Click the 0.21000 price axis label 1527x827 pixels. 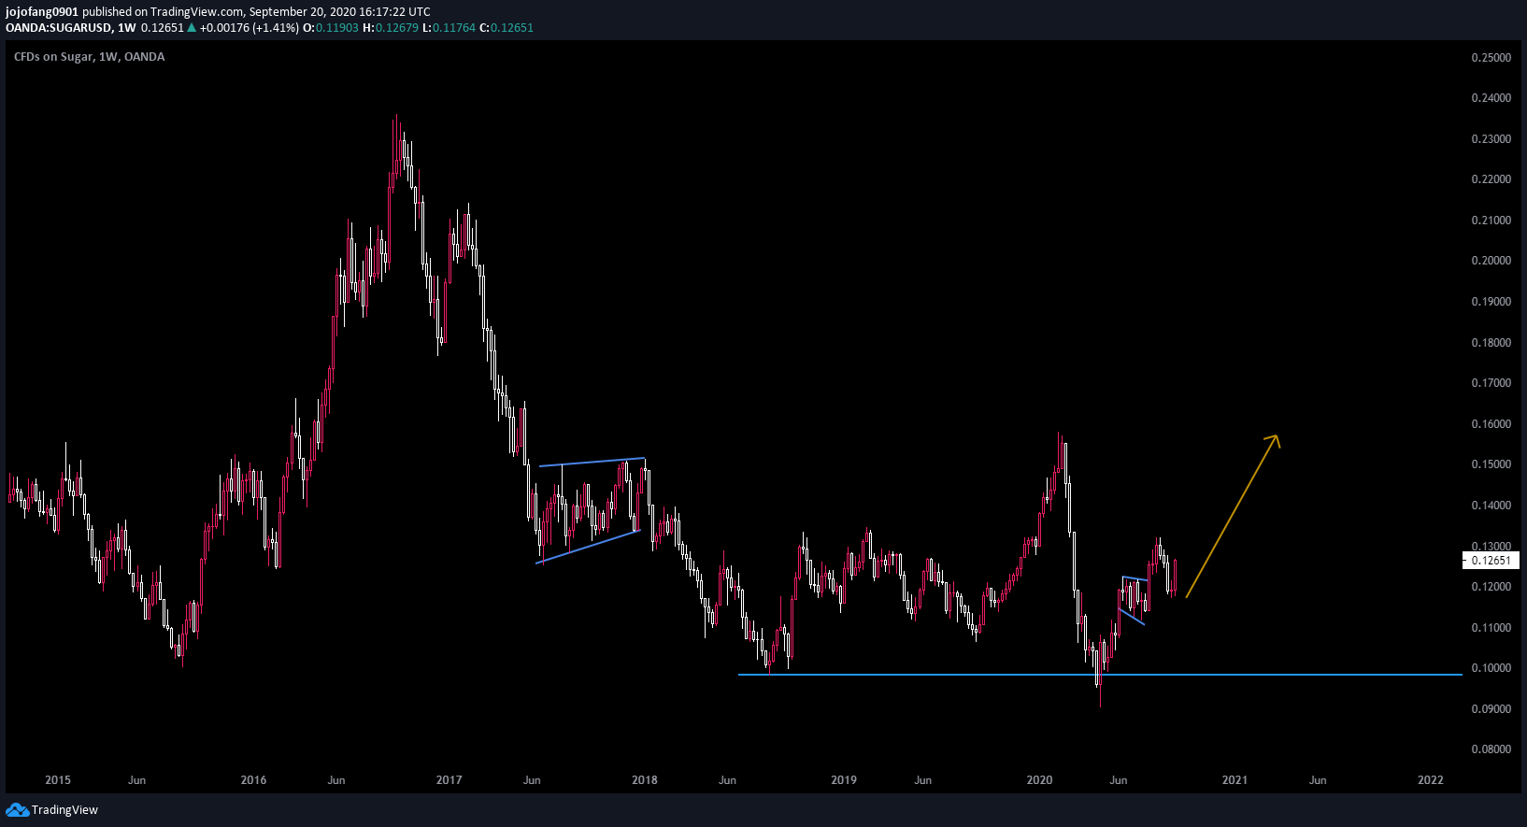tap(1491, 221)
